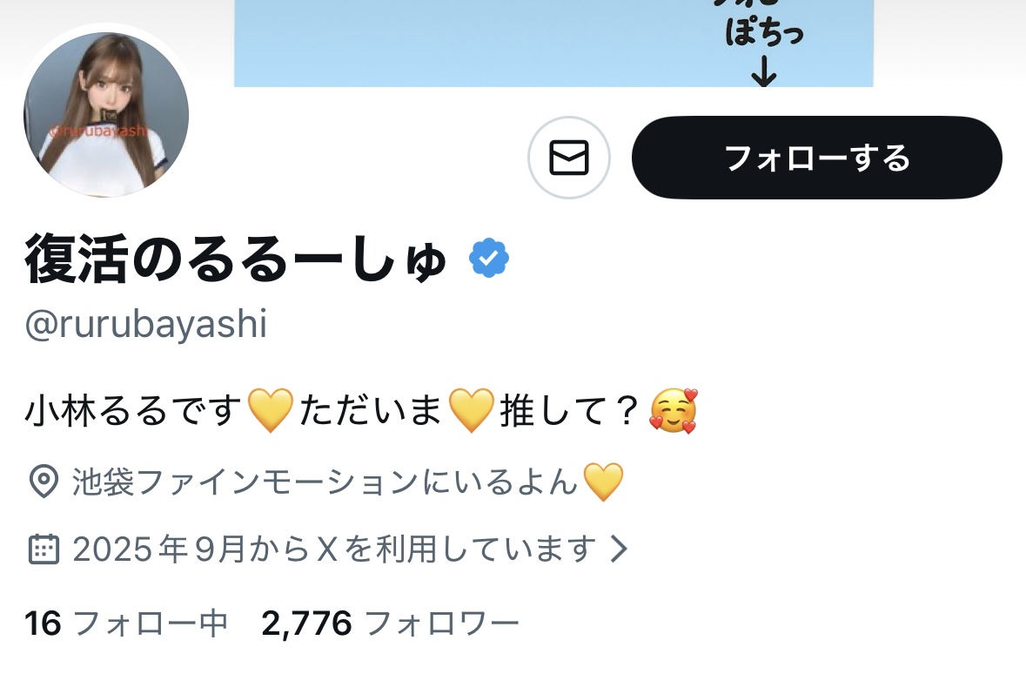Click the location pin icon
1026x674 pixels.
pos(44,482)
